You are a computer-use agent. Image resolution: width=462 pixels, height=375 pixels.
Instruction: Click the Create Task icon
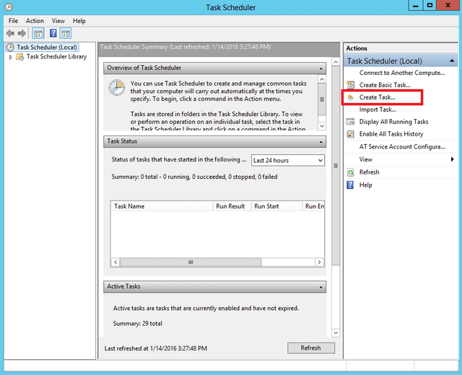(350, 97)
